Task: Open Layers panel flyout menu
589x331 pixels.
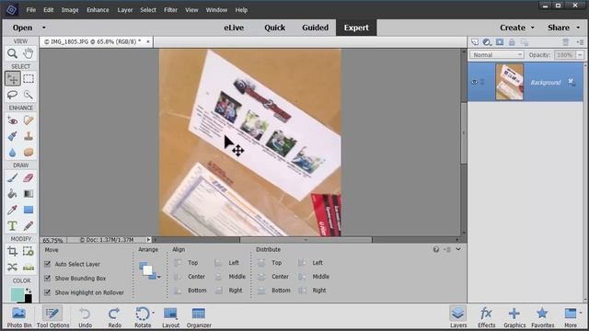Action: (x=581, y=42)
